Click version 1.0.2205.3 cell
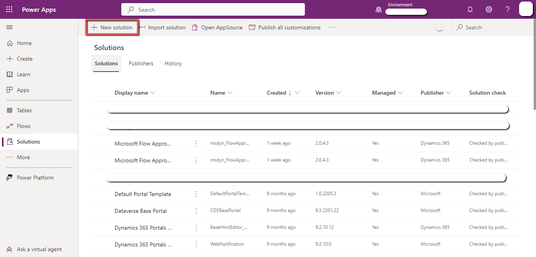This screenshot has height=257, width=536. (325, 194)
